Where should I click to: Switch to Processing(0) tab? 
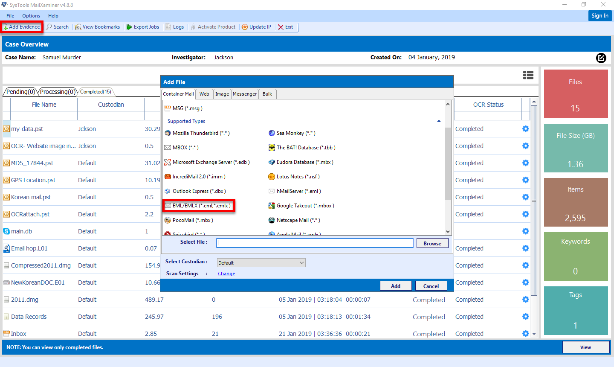click(58, 92)
